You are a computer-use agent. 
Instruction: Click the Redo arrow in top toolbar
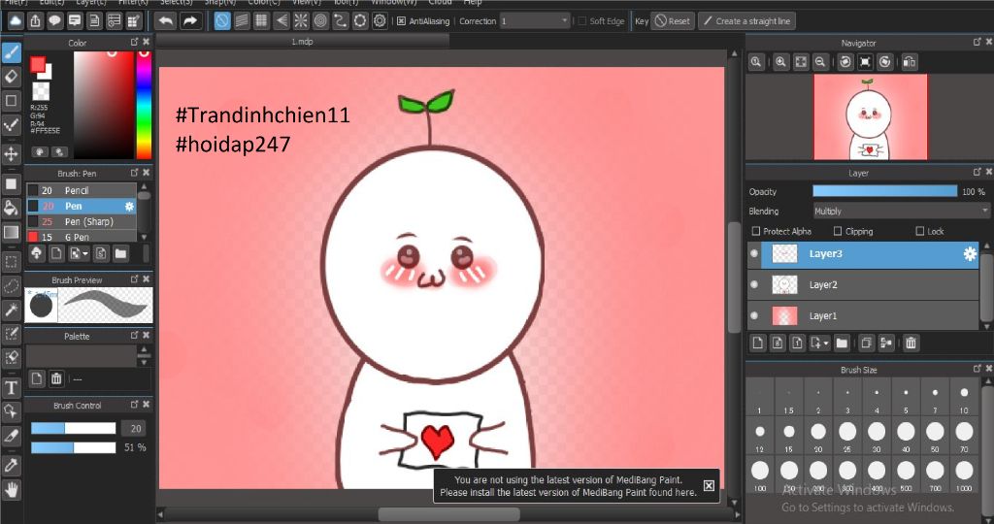(189, 21)
